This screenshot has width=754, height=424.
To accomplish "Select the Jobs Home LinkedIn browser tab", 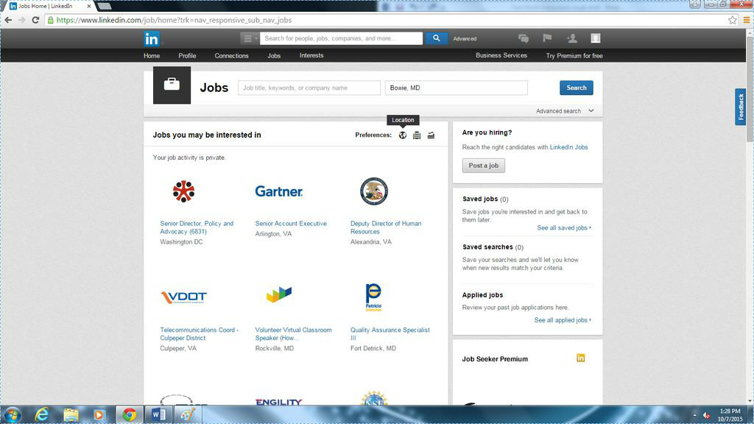I will coord(49,6).
